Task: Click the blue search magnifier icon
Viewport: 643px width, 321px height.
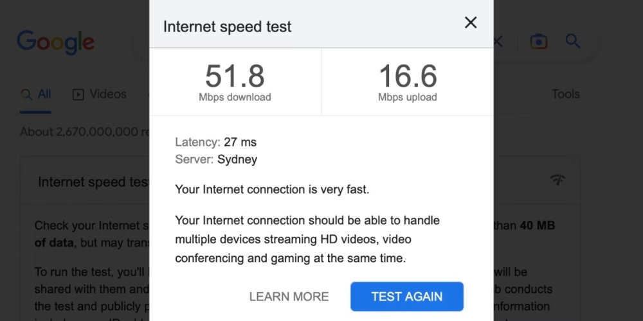Action: (x=573, y=42)
